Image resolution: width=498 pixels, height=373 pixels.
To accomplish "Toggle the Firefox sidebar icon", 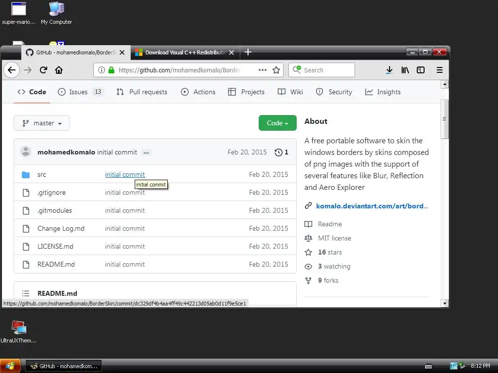I will [421, 70].
